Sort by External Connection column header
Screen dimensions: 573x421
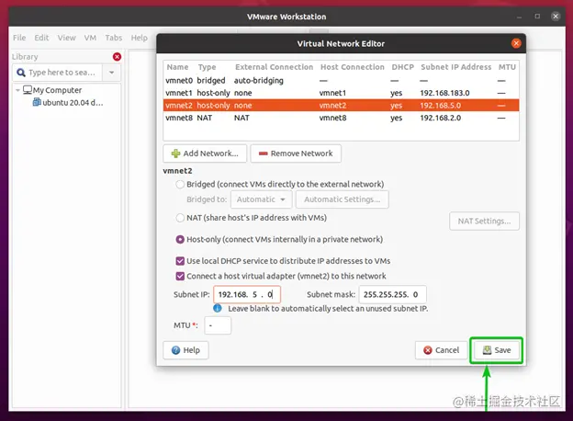(274, 67)
